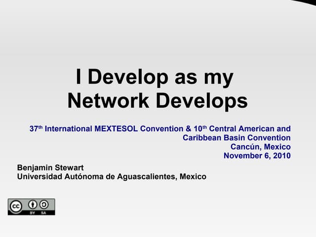Click the "BY" label under the license badge
This screenshot has width=316, height=237.
33,212
